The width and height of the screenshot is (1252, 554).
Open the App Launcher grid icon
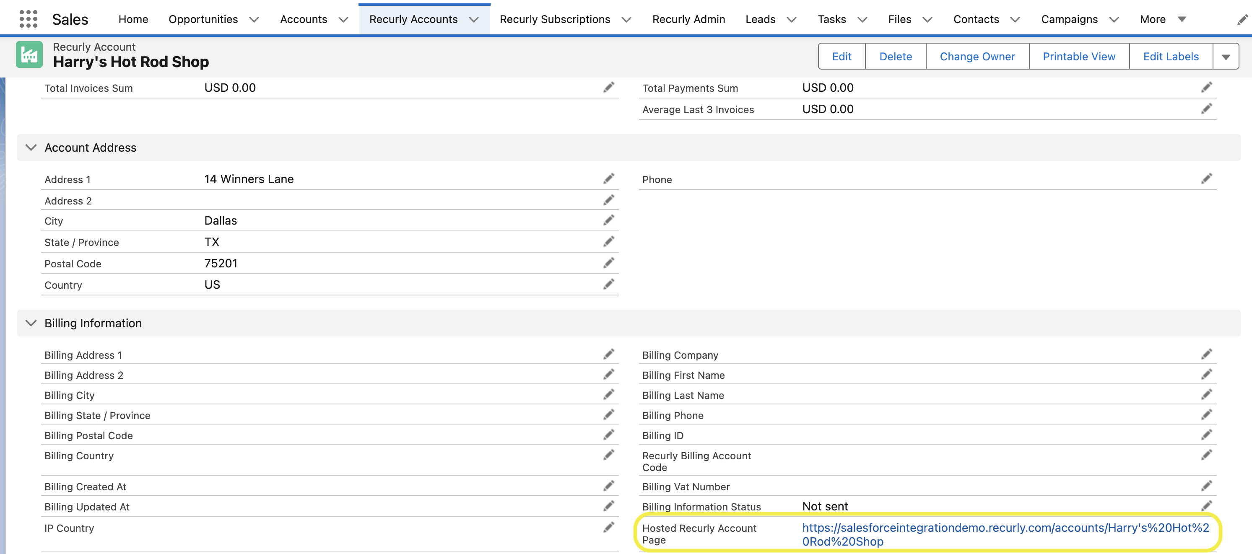[x=28, y=19]
